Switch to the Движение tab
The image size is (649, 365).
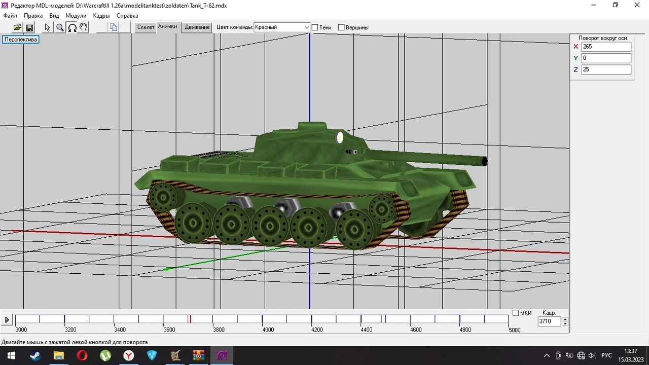[x=197, y=27]
